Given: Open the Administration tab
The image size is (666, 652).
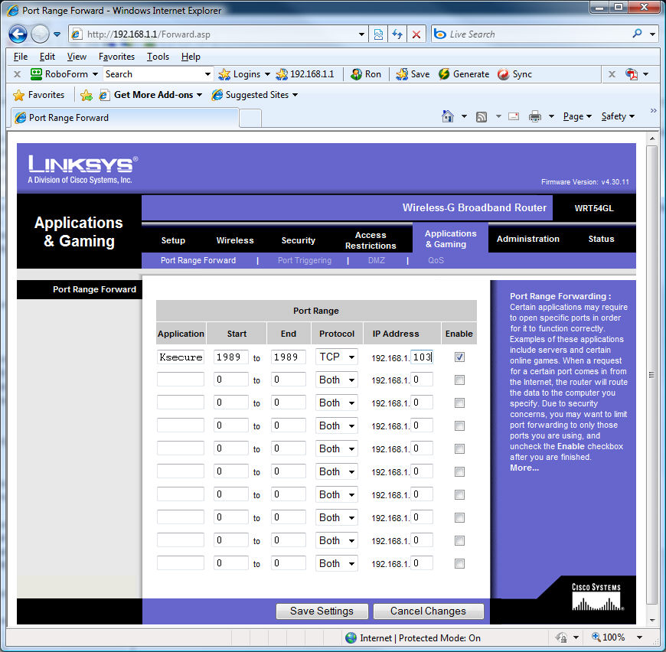Looking at the screenshot, I should tap(527, 239).
